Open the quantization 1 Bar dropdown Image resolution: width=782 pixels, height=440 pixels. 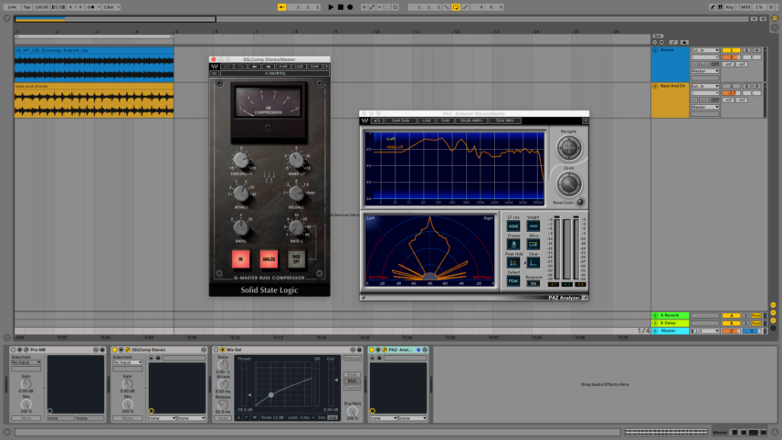[111, 7]
